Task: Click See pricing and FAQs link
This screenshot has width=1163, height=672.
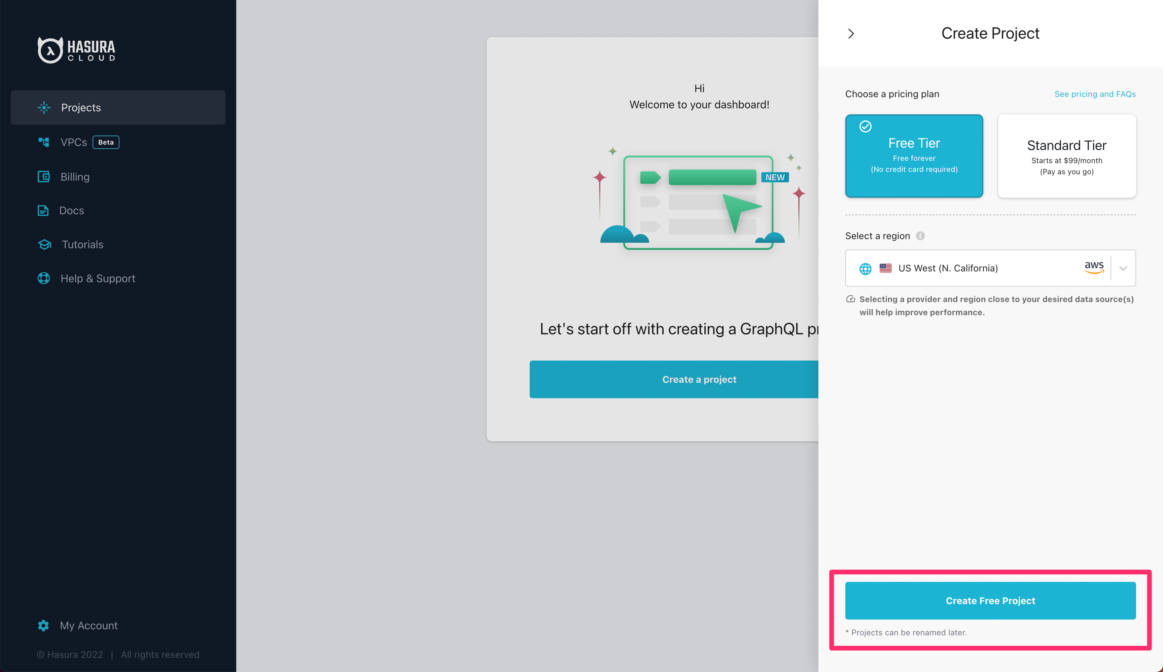Action: coord(1095,94)
